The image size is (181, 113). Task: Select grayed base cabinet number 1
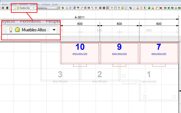[x=149, y=74]
